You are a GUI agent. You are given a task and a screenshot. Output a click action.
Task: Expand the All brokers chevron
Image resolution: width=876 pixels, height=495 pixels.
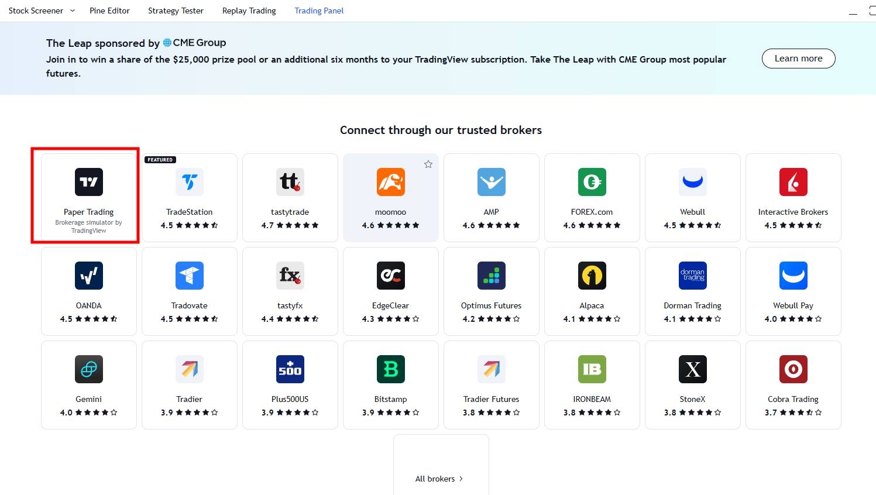461,479
